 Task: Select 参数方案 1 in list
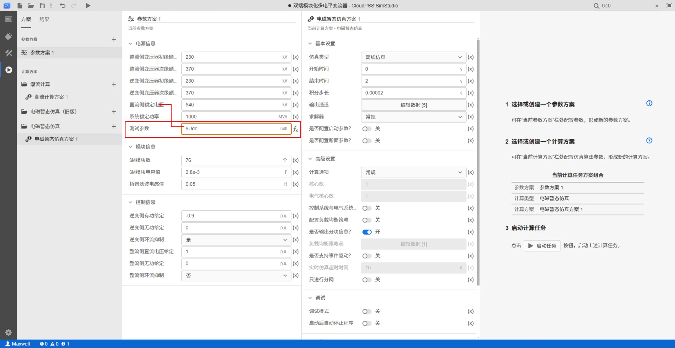click(x=69, y=53)
